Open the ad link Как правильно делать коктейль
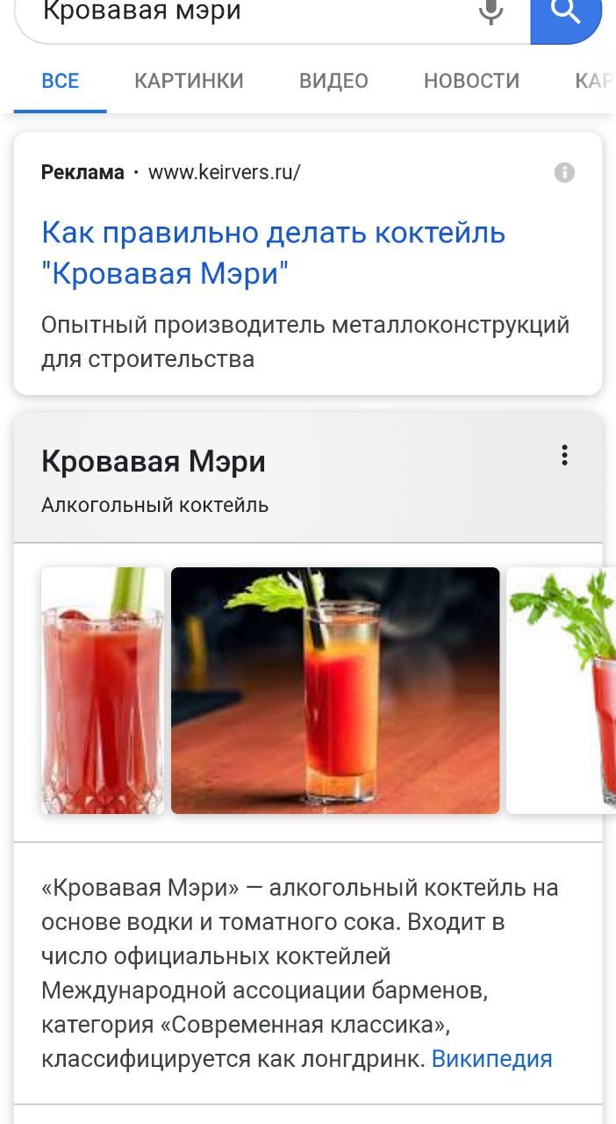This screenshot has height=1124, width=616. 274,254
